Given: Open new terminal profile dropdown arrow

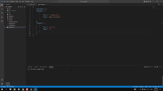Looking at the screenshot, I should (x=153, y=67).
